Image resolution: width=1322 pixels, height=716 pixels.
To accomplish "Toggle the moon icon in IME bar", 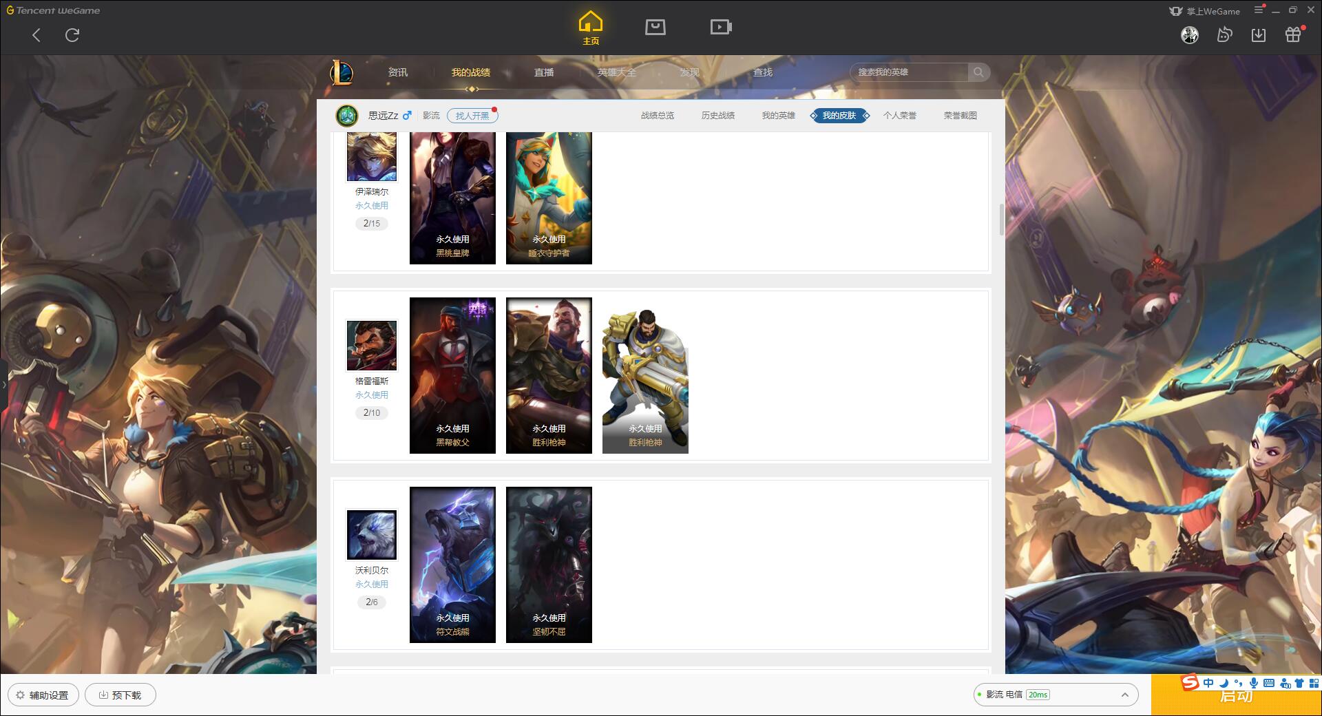I will [1224, 683].
